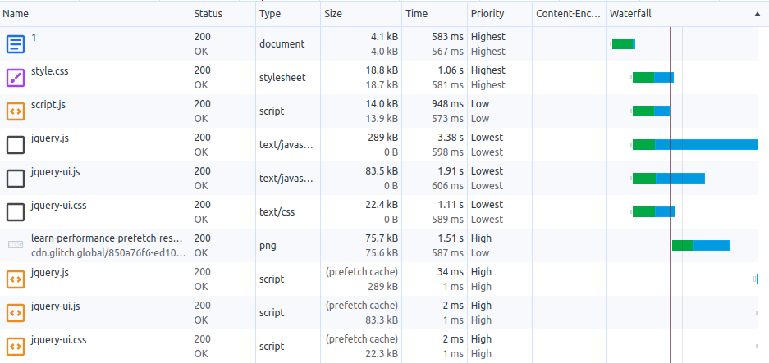Image resolution: width=769 pixels, height=363 pixels.
Task: Click the script icon beside script.js
Action: (x=16, y=111)
